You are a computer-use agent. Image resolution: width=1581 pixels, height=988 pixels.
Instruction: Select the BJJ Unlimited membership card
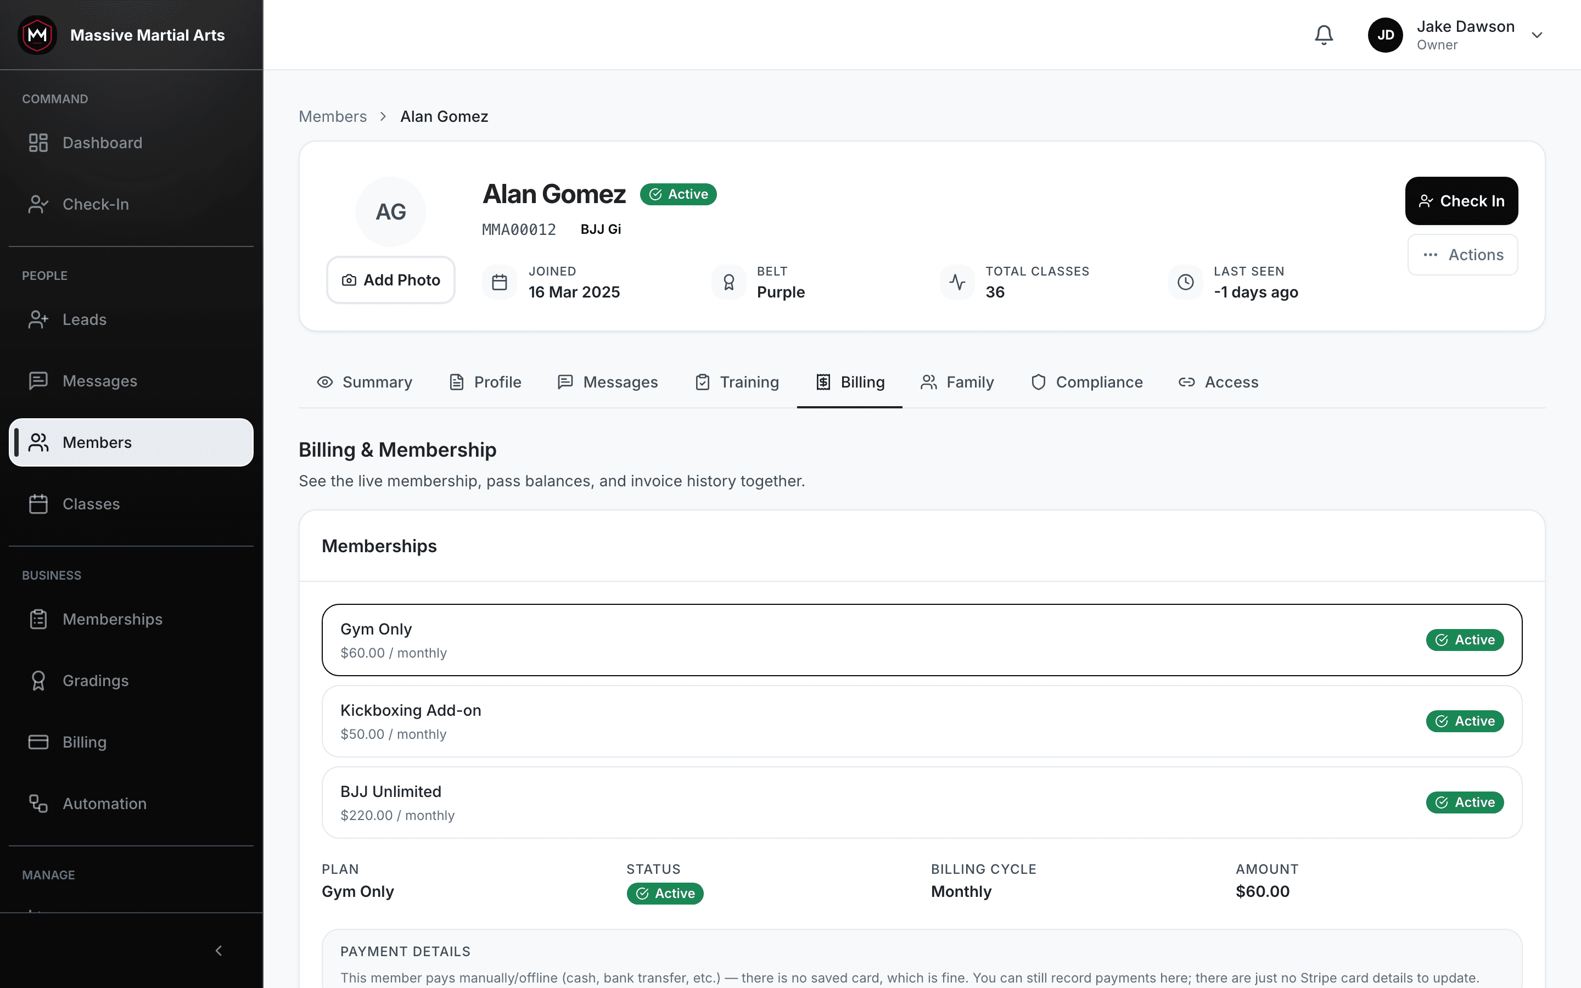point(921,802)
